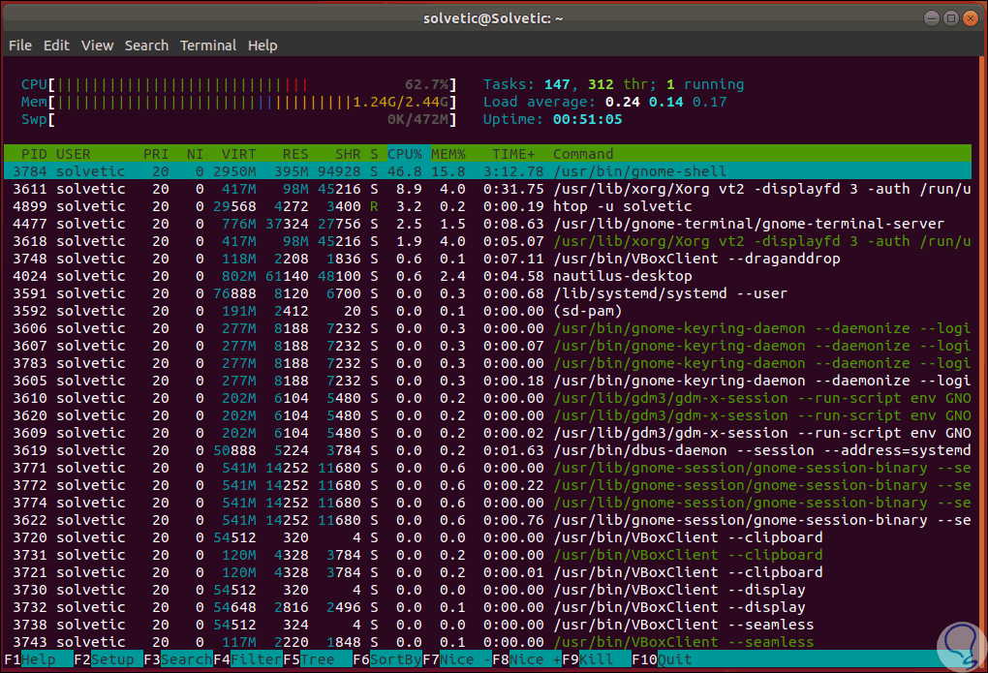Screen dimensions: 988x673
Task: Click the F2 Setup function key
Action: pos(108,659)
